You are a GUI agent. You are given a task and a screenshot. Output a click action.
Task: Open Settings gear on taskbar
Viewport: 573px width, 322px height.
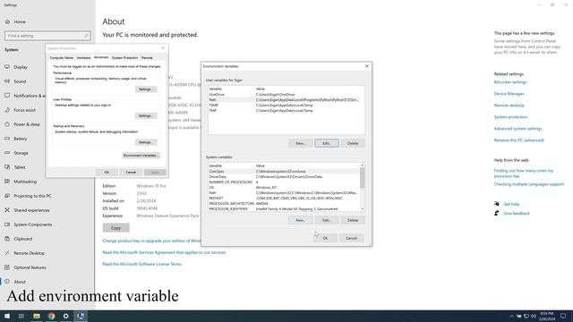coord(65,316)
